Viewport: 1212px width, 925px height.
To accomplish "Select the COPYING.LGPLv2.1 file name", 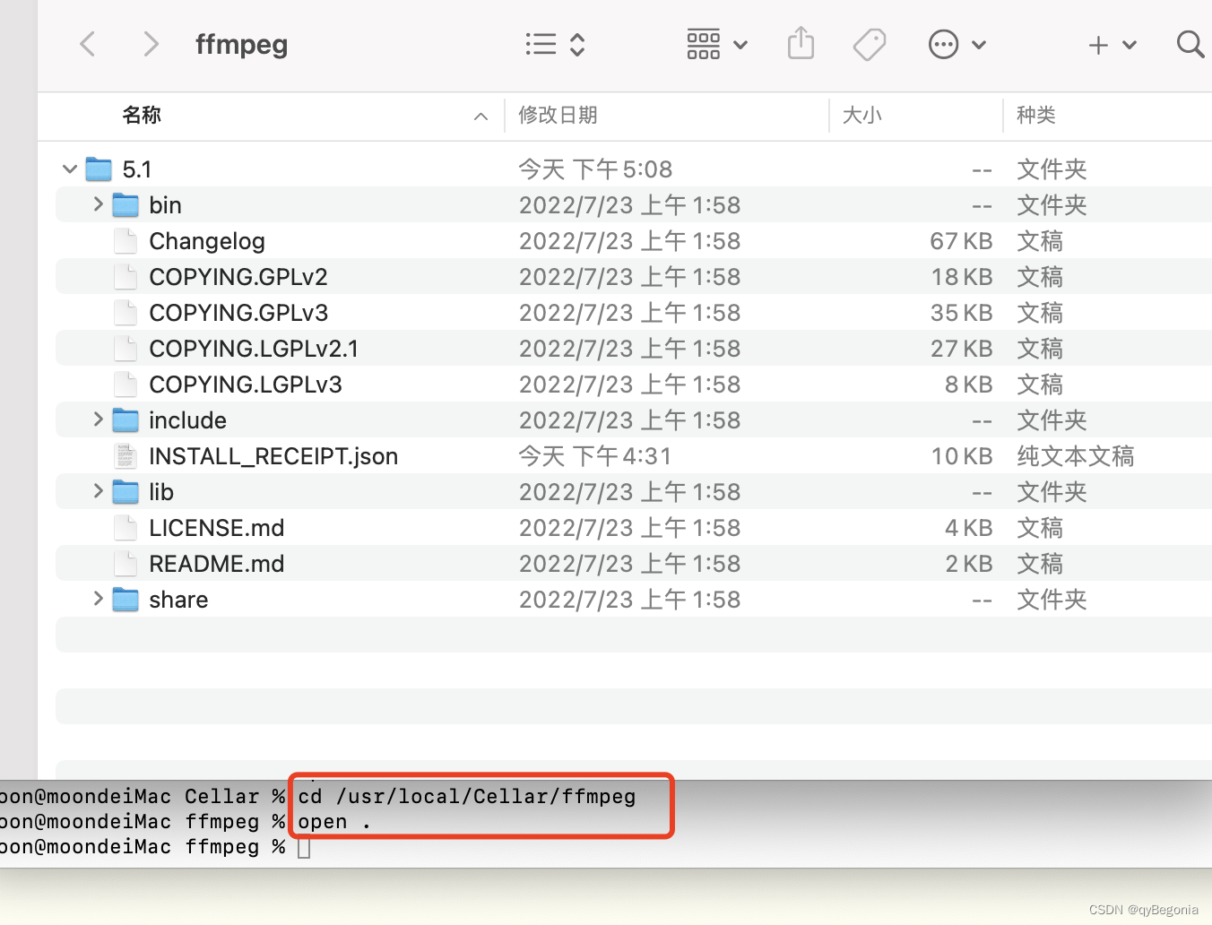I will [254, 349].
